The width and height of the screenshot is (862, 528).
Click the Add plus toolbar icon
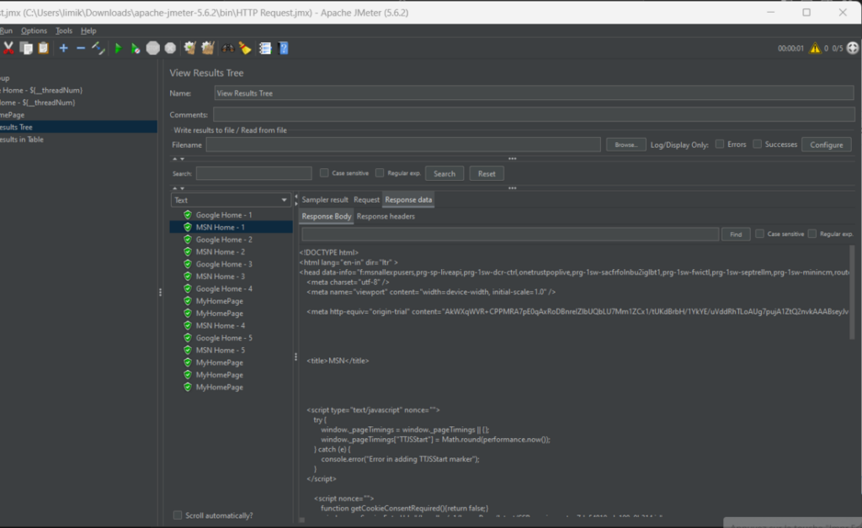point(63,49)
